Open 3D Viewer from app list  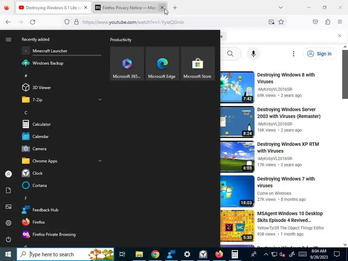coord(62,87)
